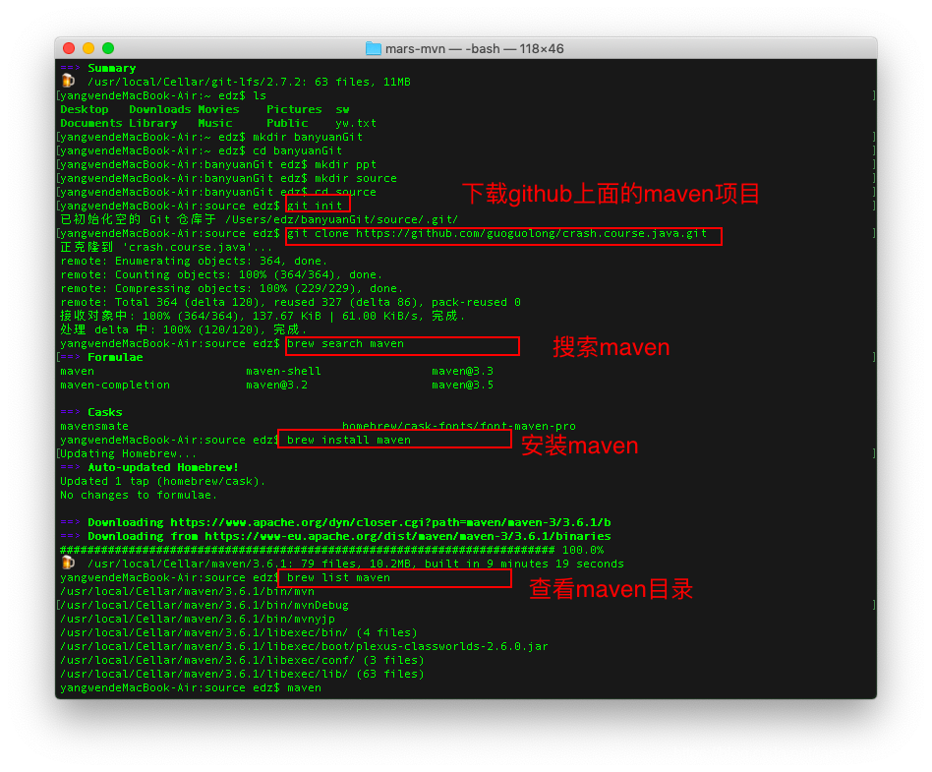Minimize the terminal with the yellow button
This screenshot has height=772, width=932.
pos(88,48)
